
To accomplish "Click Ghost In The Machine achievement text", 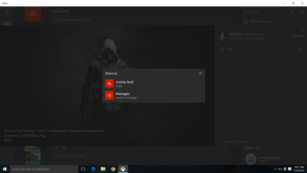I will [54, 131].
